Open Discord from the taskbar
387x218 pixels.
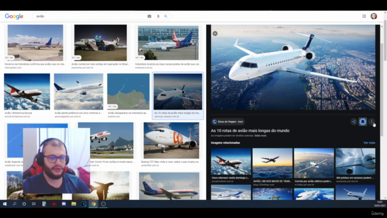point(63,204)
